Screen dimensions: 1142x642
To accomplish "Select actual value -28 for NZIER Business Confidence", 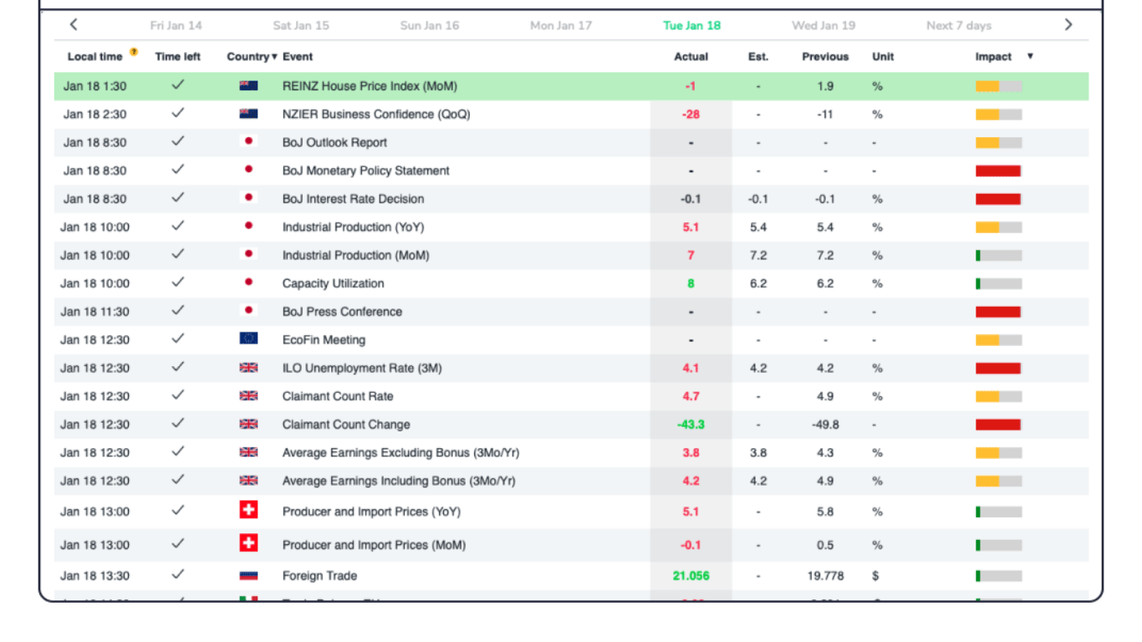I will point(691,115).
